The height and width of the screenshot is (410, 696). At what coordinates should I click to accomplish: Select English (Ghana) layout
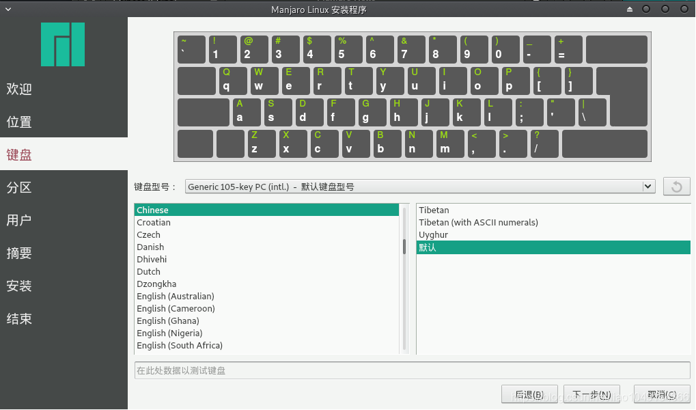[x=267, y=320]
